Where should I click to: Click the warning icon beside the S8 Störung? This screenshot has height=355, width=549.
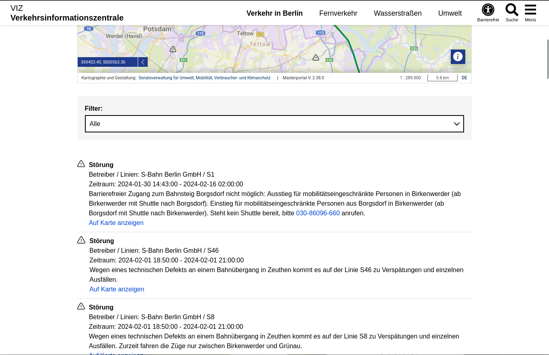pos(81,306)
